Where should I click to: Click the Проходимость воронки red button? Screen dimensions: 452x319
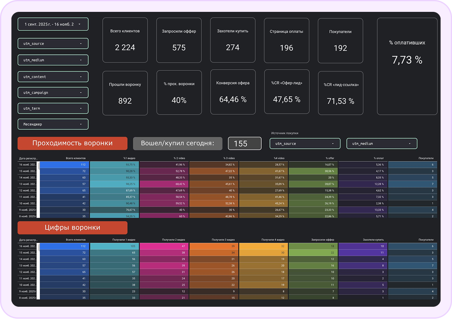pyautogui.click(x=72, y=143)
